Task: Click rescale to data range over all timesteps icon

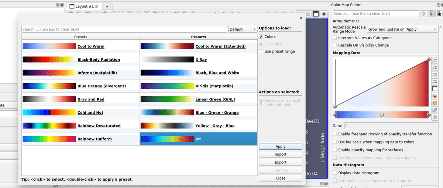Action: point(435,74)
